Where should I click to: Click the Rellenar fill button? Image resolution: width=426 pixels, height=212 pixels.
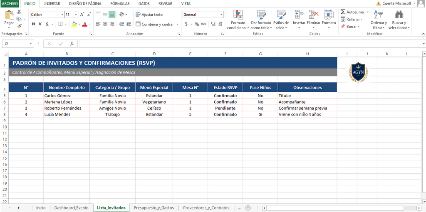pos(352,19)
